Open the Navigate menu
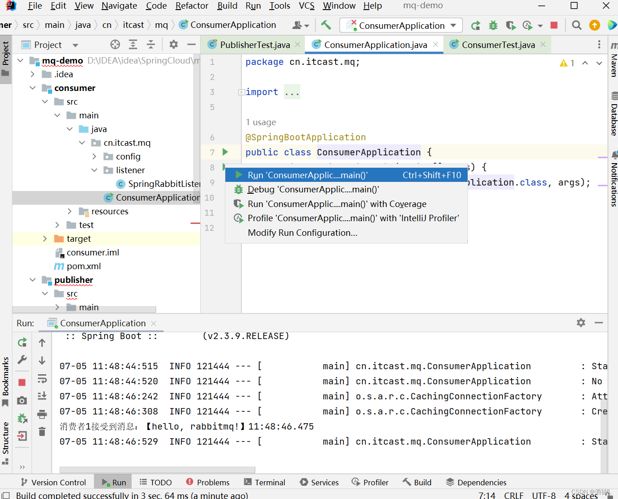 [119, 5]
